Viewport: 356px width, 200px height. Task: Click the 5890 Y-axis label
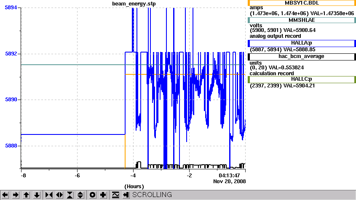click(11, 100)
